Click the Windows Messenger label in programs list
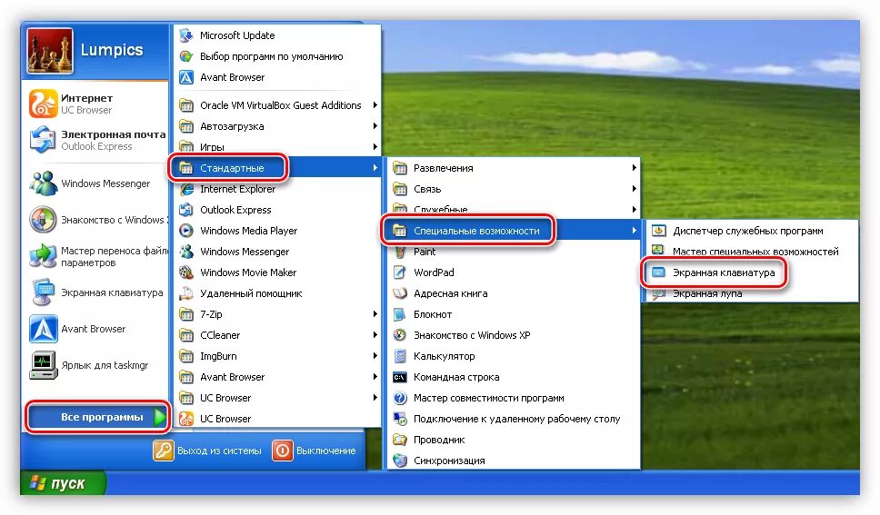 (x=245, y=252)
